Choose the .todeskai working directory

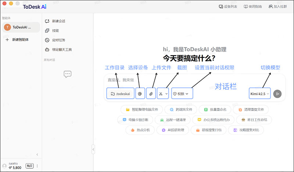pos(121,93)
